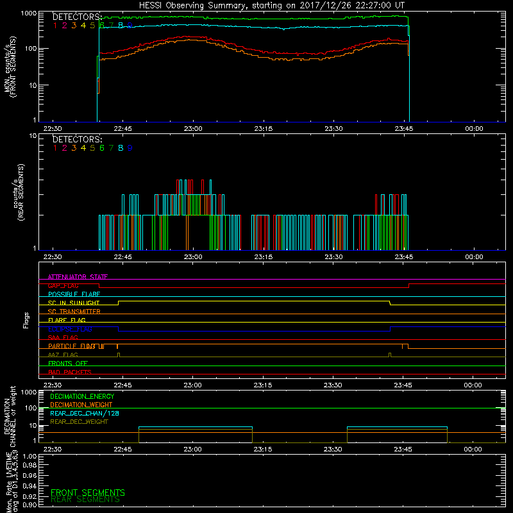This screenshot has width=513, height=513.
Task: Click the DECIMATION_ENERGY legend entry
Action: (82, 396)
